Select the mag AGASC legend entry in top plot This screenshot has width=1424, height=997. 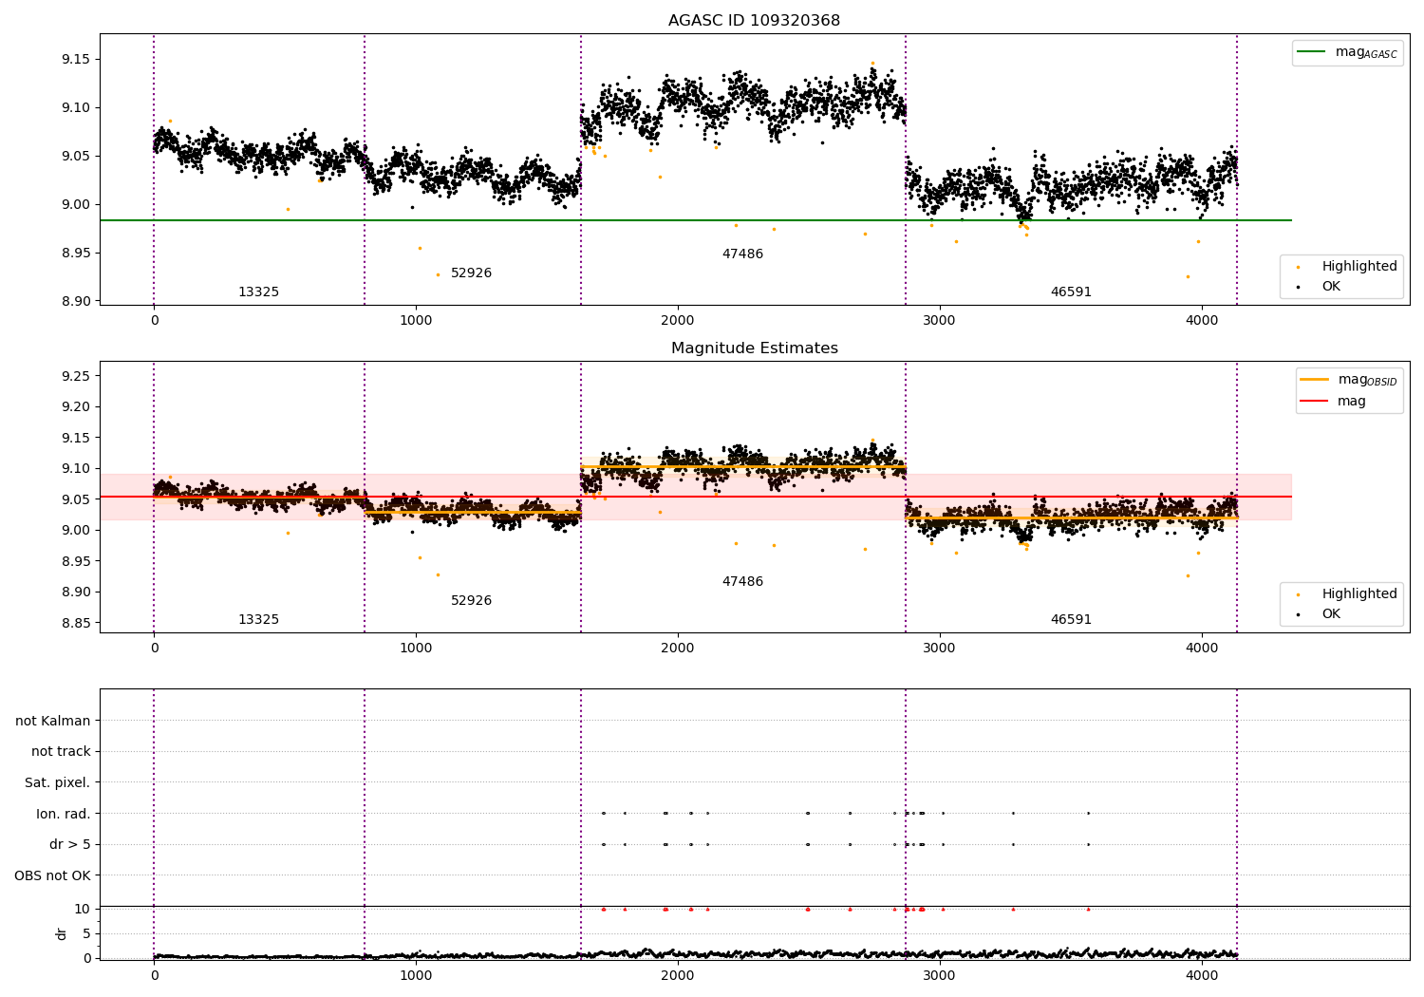[1347, 52]
